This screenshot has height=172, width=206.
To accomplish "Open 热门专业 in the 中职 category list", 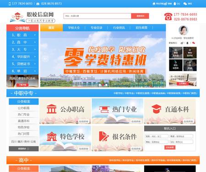I will pyautogui.click(x=24, y=115).
